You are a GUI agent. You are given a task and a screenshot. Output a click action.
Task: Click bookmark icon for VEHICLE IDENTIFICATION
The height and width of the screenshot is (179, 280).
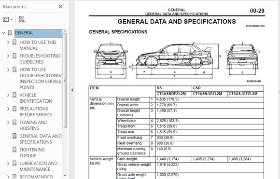(x=14, y=95)
